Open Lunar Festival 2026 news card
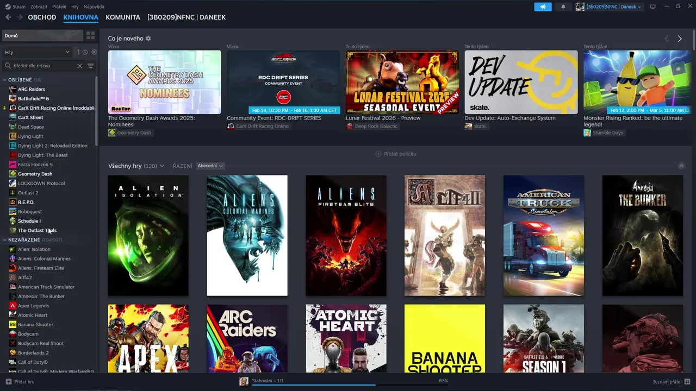Image resolution: width=696 pixels, height=391 pixels. (x=402, y=83)
